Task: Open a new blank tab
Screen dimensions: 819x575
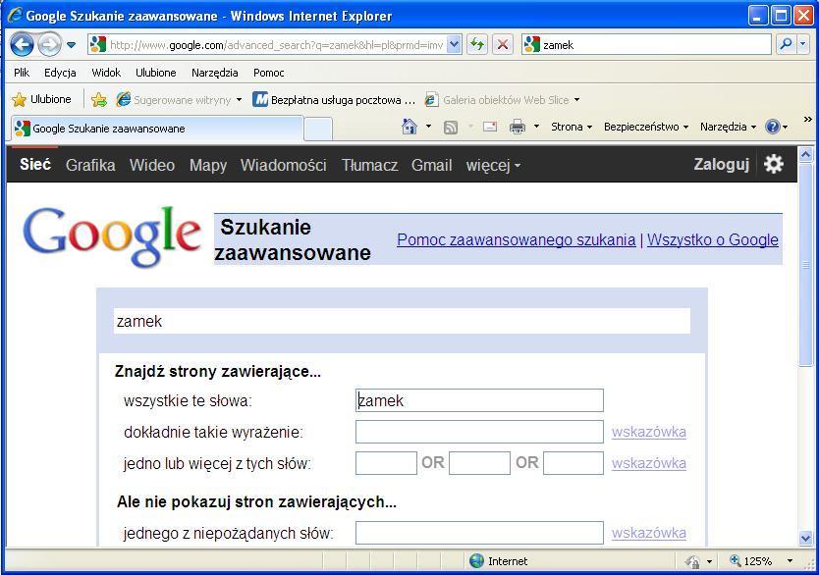Action: tap(318, 129)
